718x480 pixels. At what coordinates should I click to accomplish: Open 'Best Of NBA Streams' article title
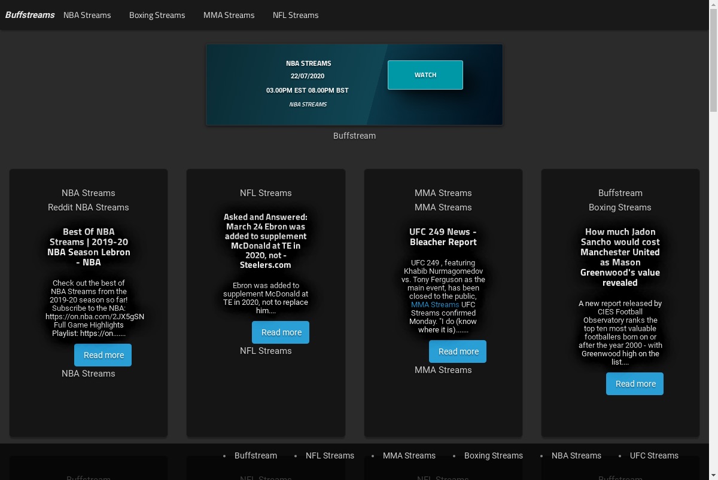pyautogui.click(x=89, y=247)
